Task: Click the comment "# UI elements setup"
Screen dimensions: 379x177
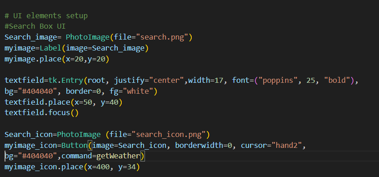Action: [46, 16]
